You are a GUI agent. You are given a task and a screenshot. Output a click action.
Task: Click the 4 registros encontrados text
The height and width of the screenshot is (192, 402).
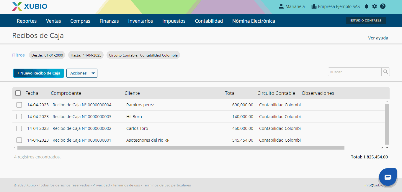[x=37, y=157]
